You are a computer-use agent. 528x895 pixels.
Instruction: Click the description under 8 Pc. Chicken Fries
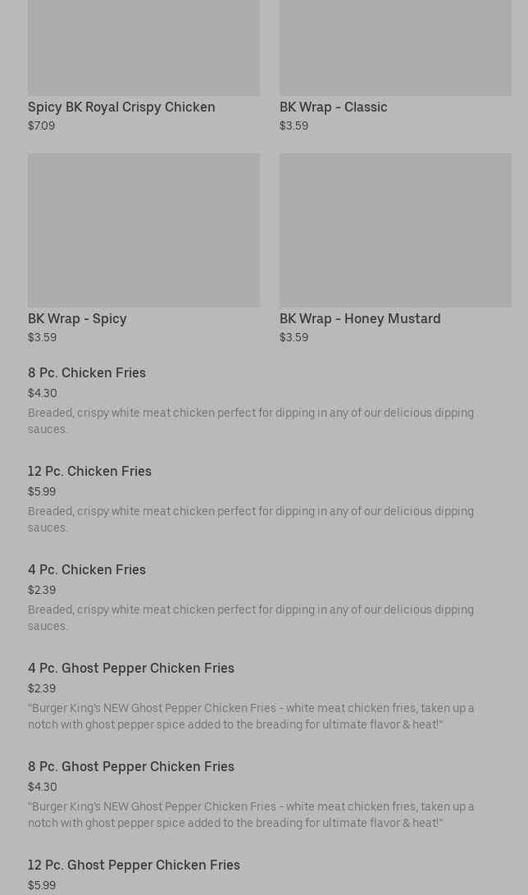[x=251, y=421]
